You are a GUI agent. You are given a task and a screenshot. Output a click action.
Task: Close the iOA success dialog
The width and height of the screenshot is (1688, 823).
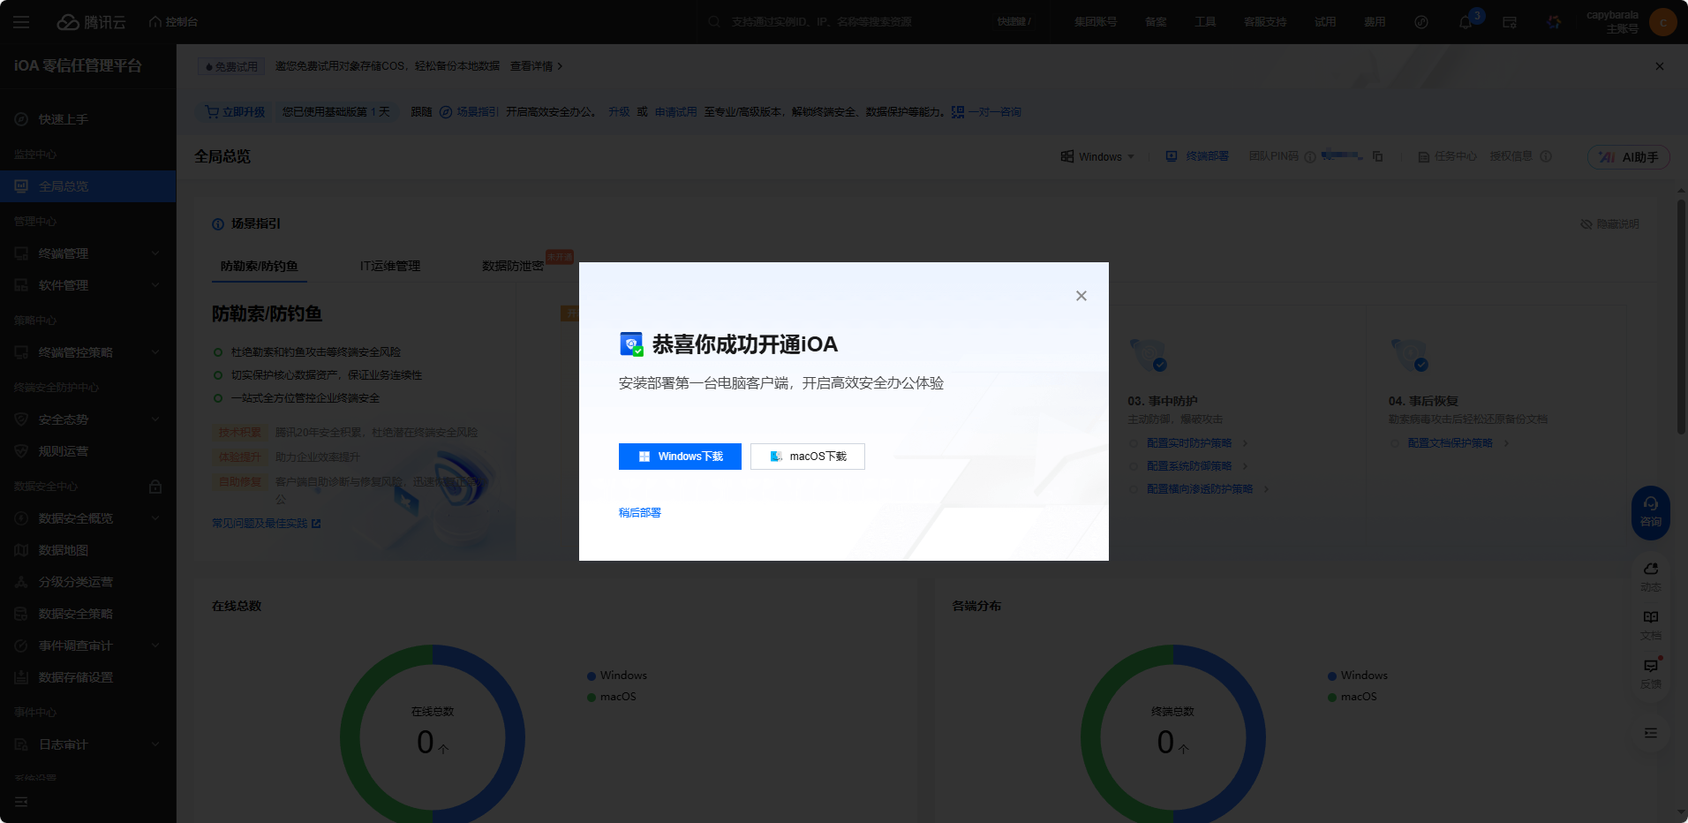click(x=1081, y=296)
